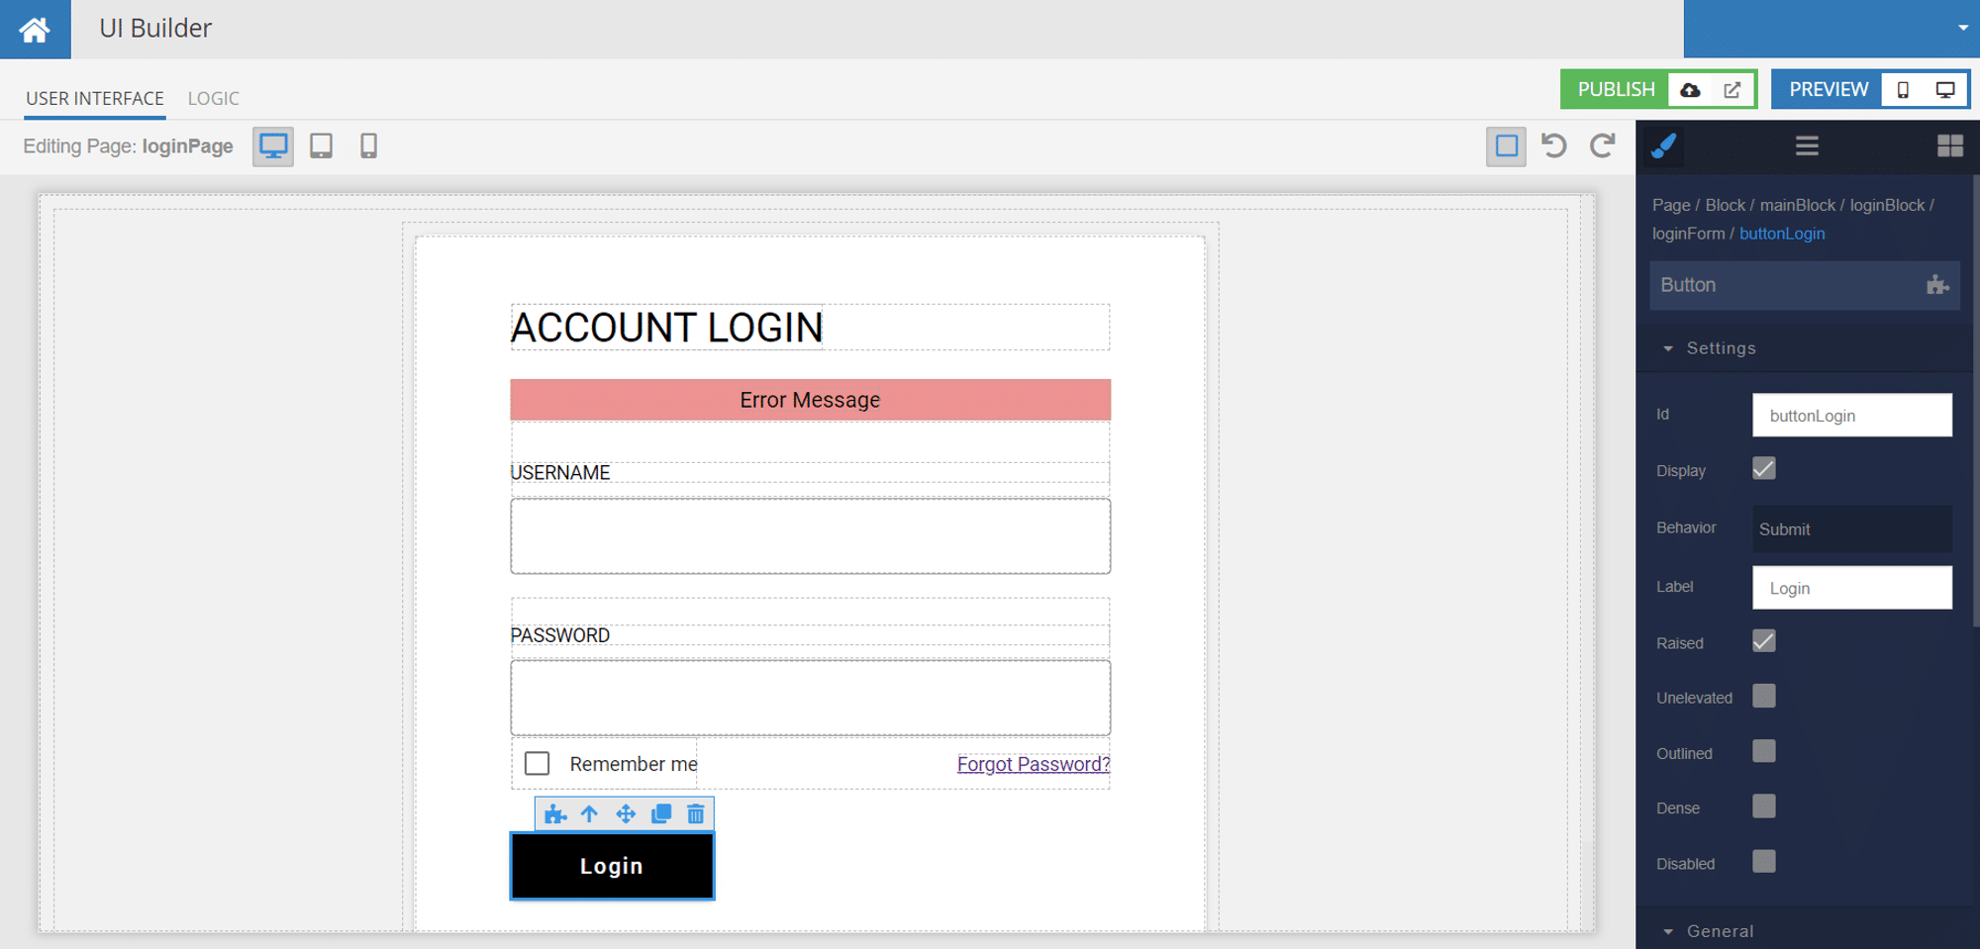
Task: Switch canvas to tablet view
Action: pos(321,146)
